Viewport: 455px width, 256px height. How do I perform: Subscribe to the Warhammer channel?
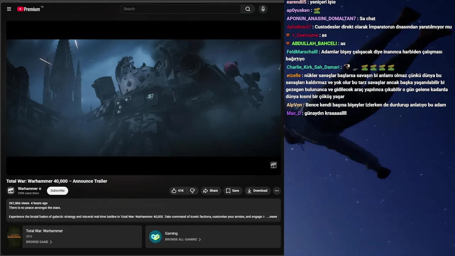tap(58, 191)
